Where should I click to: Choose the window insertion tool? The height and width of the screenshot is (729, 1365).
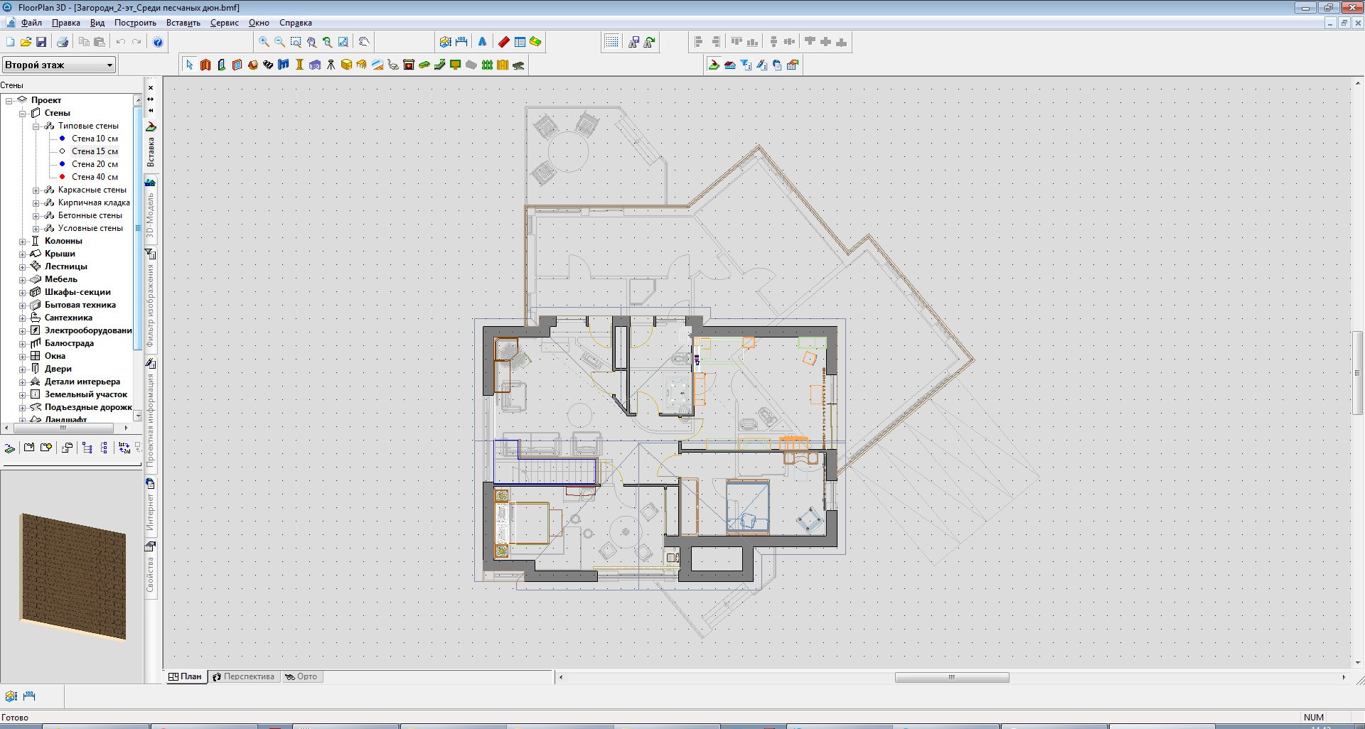point(237,65)
